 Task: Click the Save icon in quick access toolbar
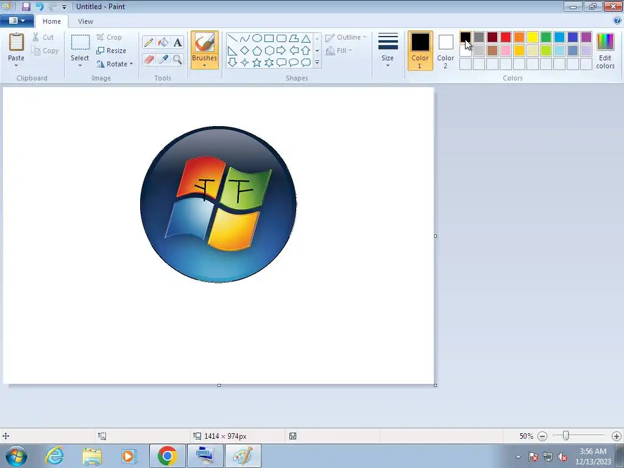(x=26, y=6)
